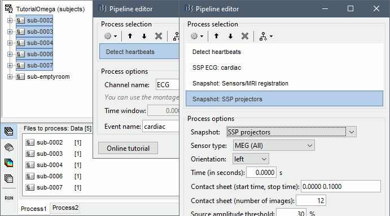Move selected process up in right editor
The image size is (390, 216).
pos(216,36)
